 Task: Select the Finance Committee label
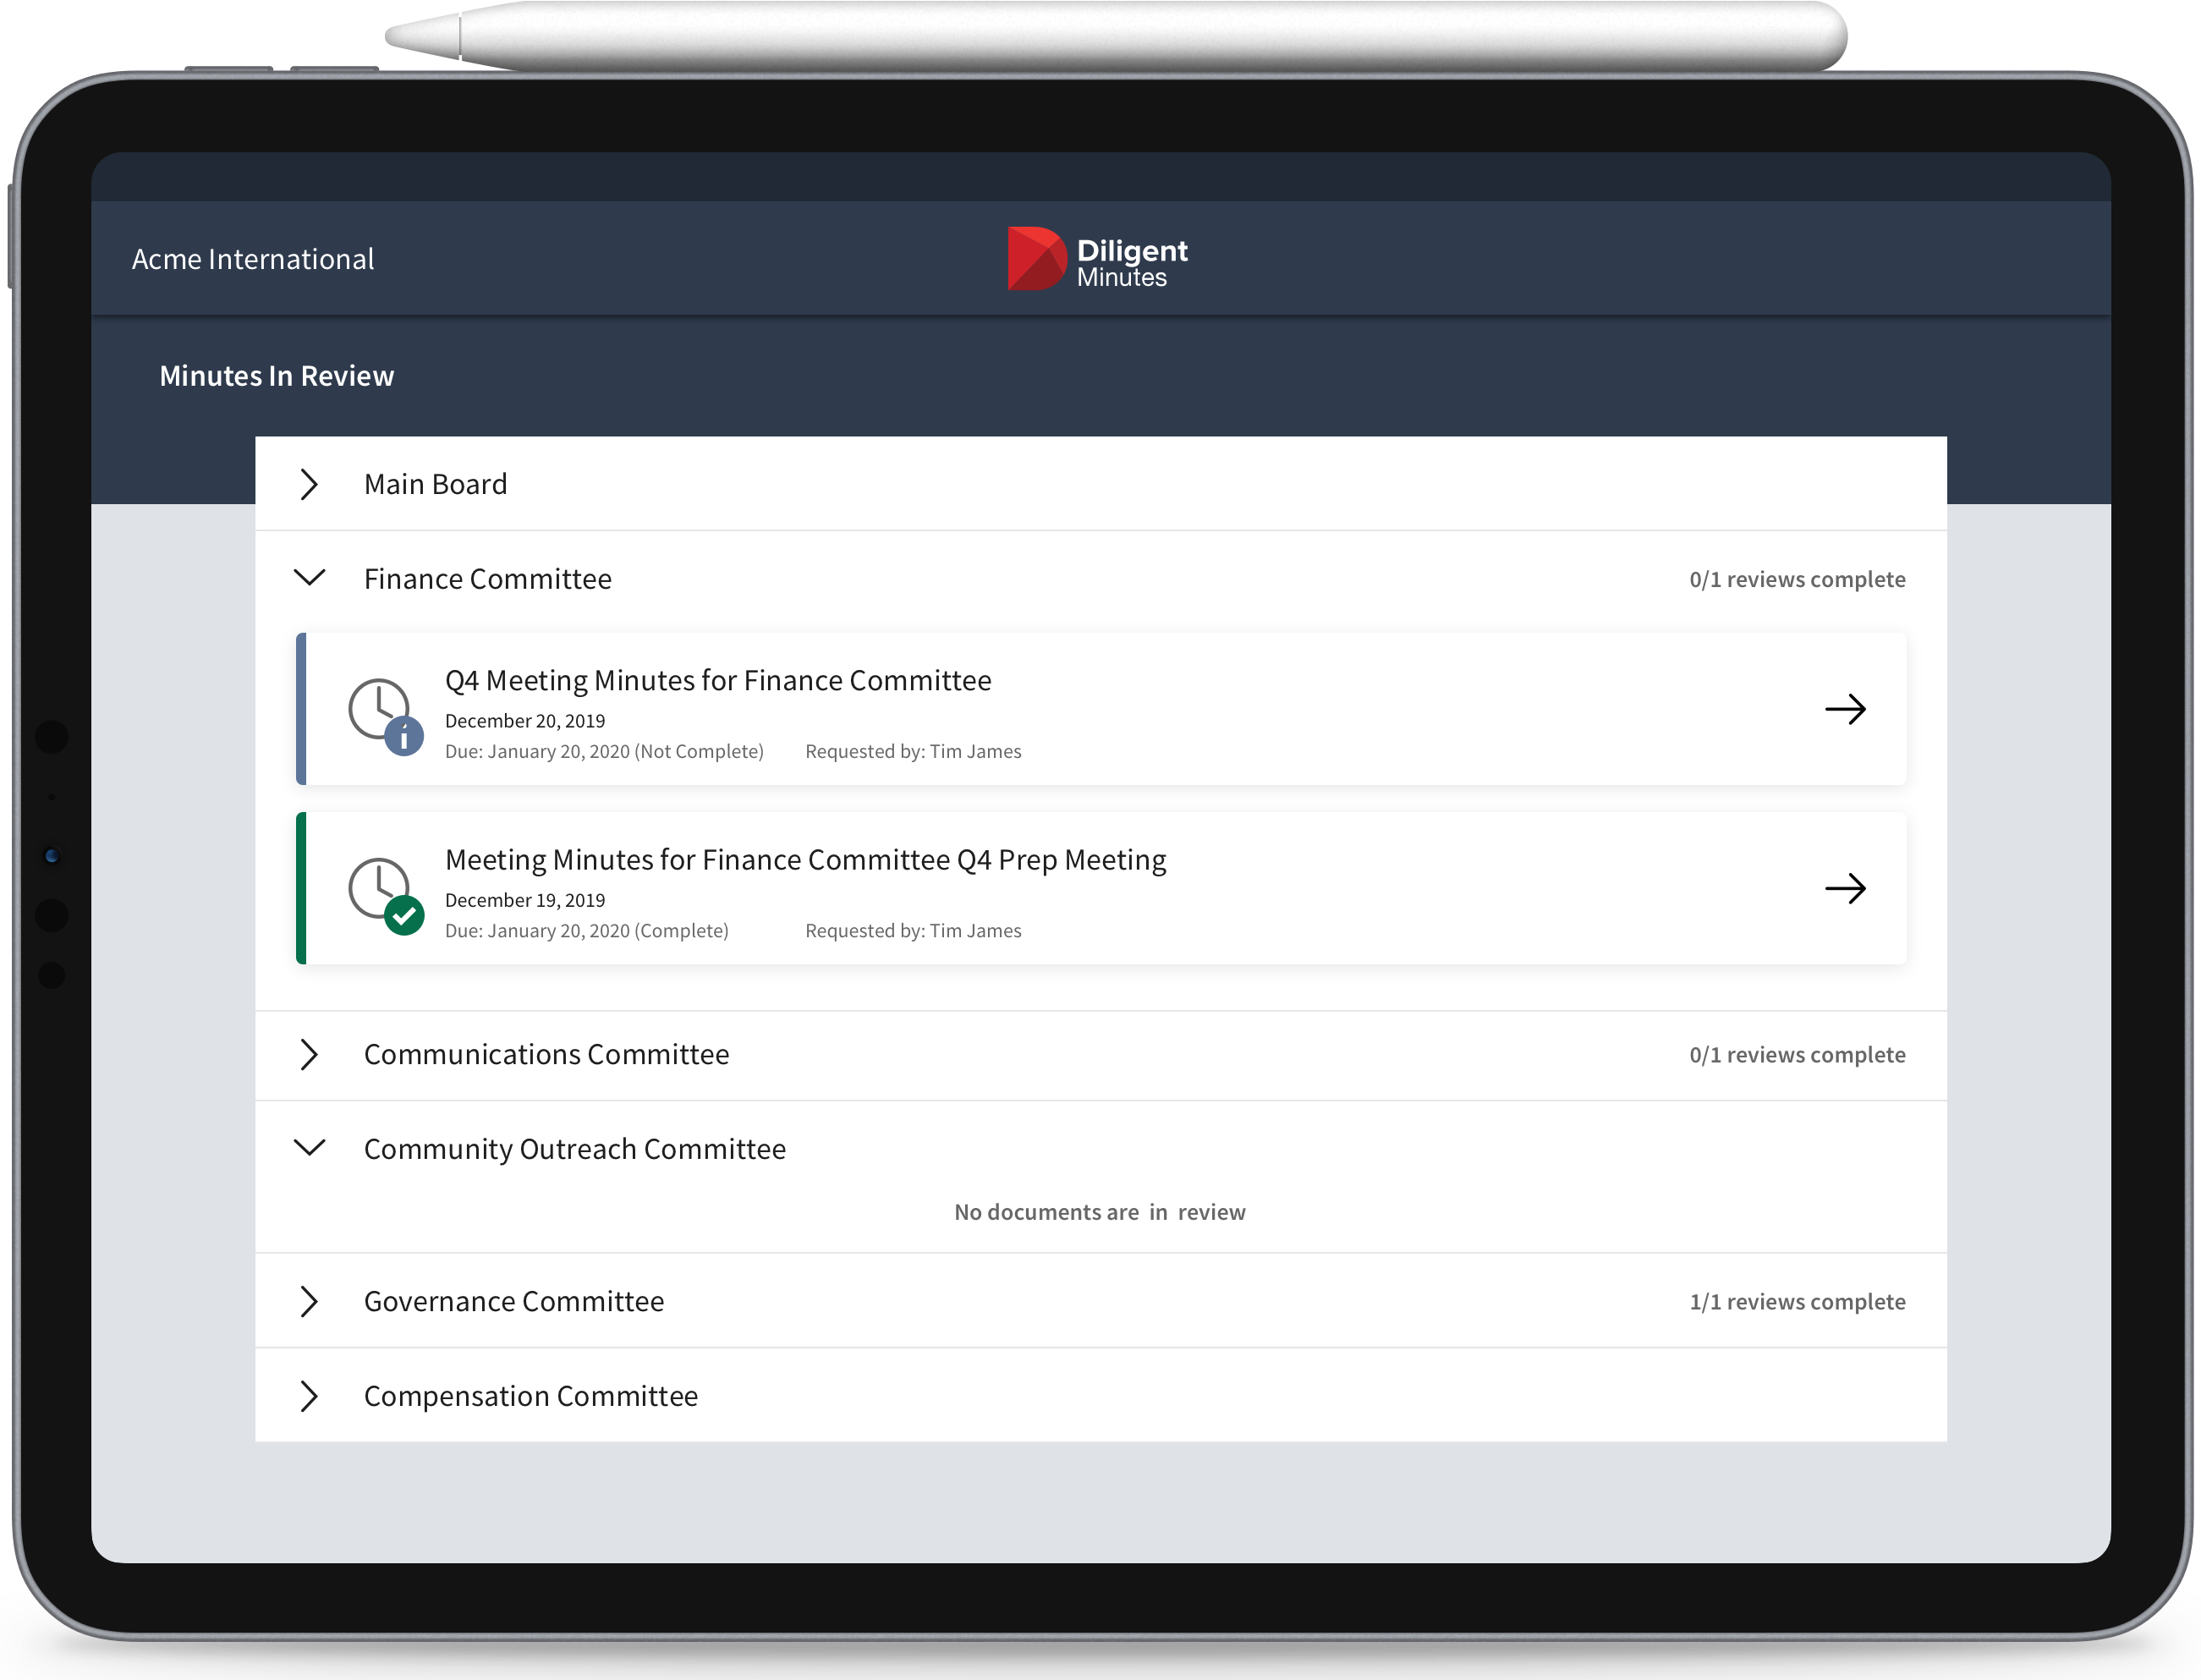487,579
